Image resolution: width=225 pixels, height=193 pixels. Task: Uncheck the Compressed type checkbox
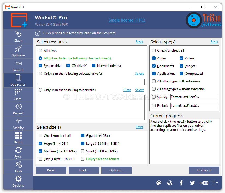181,74
